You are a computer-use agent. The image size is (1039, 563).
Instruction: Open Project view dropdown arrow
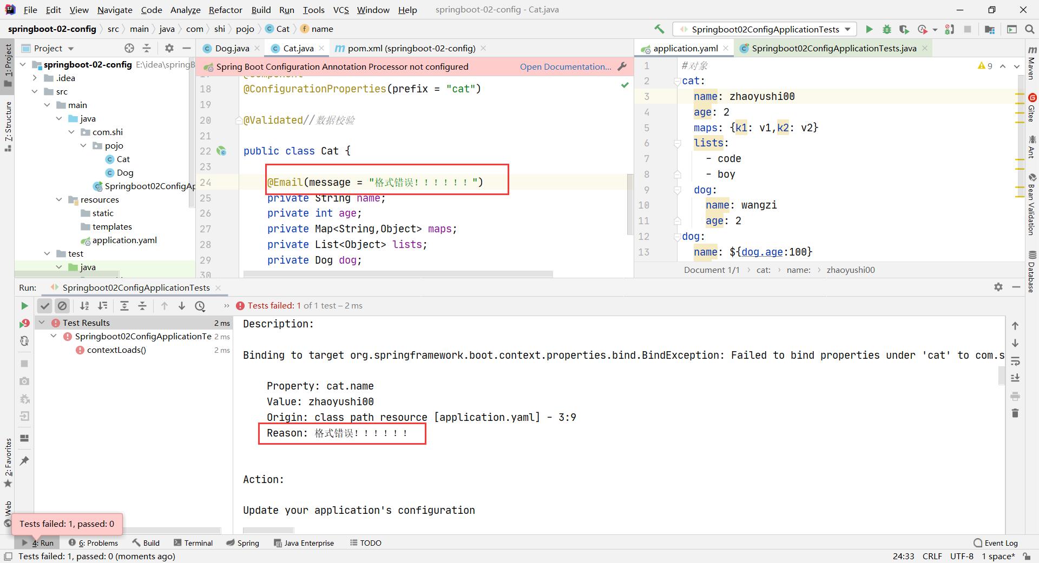point(71,48)
